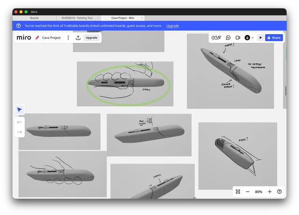The height and width of the screenshot is (215, 299).
Task: Open the comments reaction icon
Action: point(228,38)
